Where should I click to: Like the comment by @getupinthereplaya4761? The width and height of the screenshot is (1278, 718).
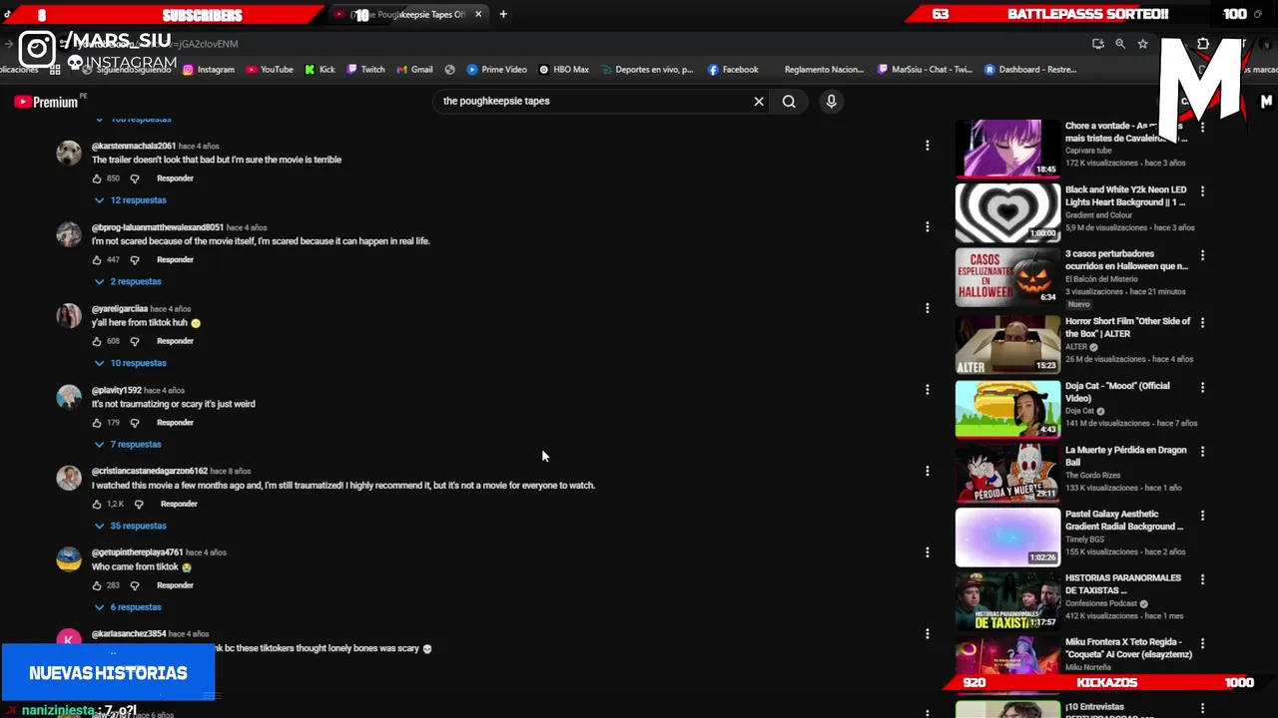tap(97, 585)
